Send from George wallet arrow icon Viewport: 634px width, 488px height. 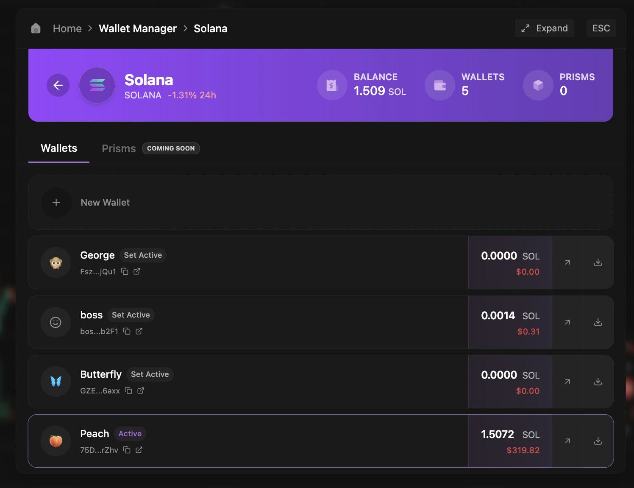[x=567, y=262]
